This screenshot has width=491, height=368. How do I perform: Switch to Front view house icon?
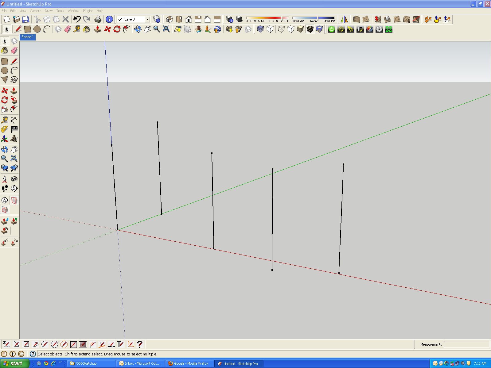[x=189, y=19]
